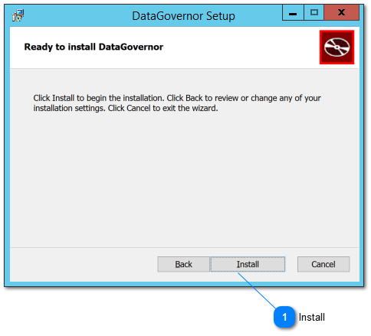
Task: Click the 'Click Cancel to exit the wizard' line
Action: point(163,108)
